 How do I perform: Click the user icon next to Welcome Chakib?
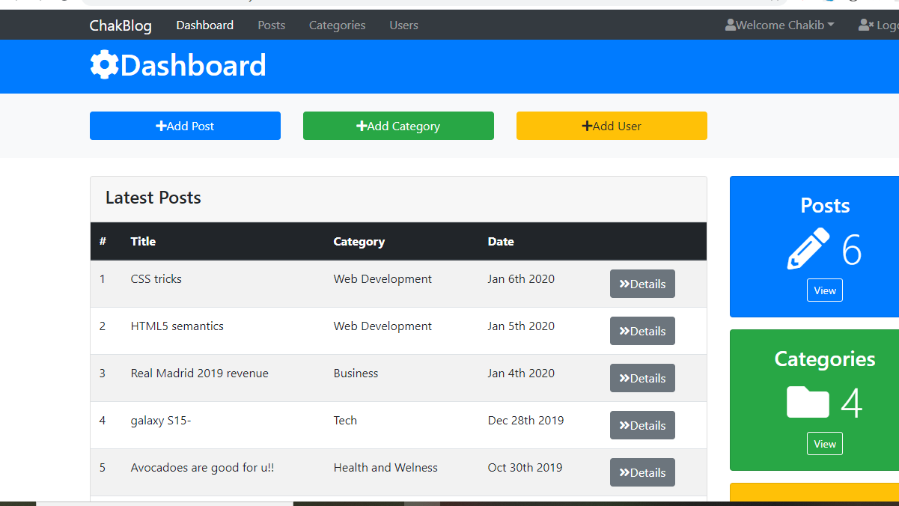coord(731,25)
